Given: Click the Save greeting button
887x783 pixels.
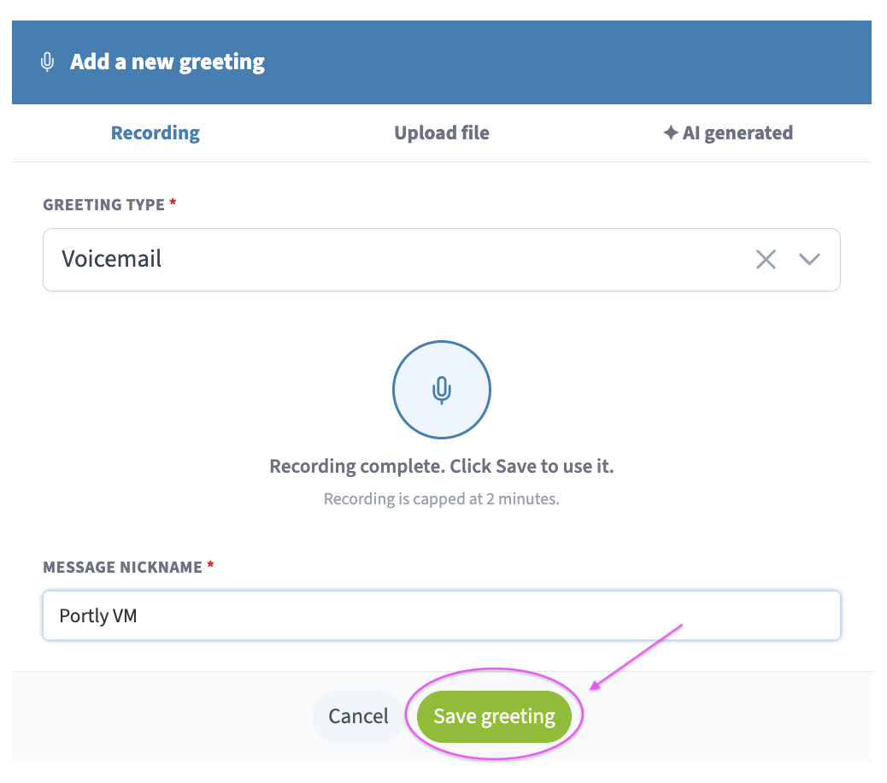Looking at the screenshot, I should click(494, 716).
